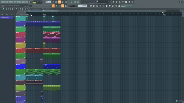Start playback with the play button

[x=38, y=2]
